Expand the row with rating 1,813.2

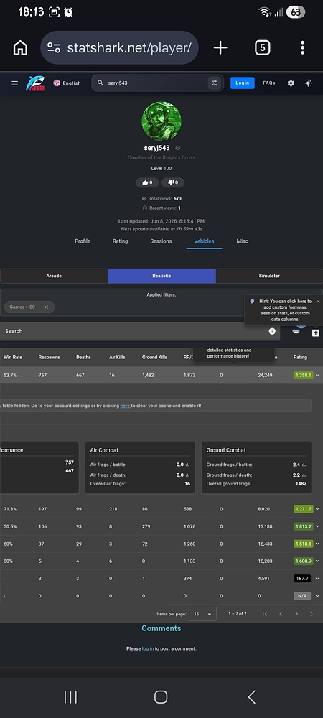[317, 526]
